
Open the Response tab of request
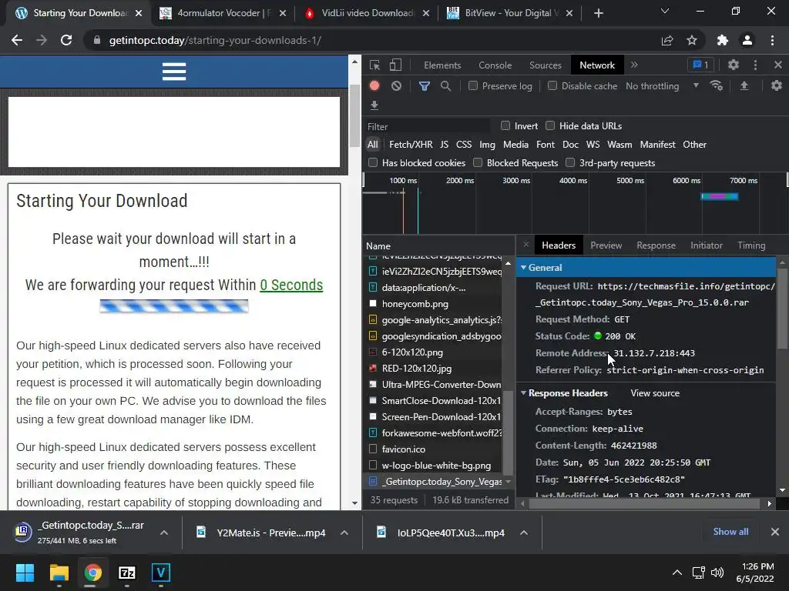click(656, 245)
